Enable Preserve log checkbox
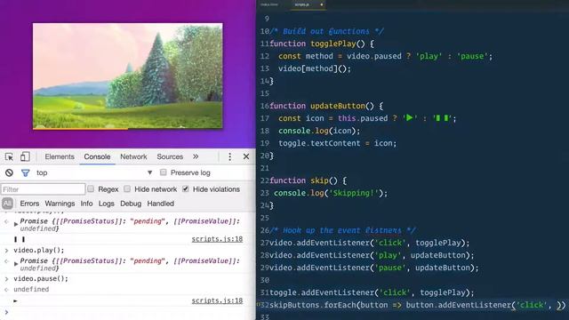This screenshot has width=569, height=320. tap(164, 172)
